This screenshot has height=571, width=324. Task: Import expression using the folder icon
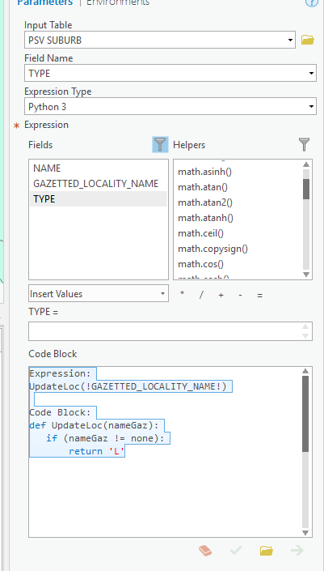(267, 550)
